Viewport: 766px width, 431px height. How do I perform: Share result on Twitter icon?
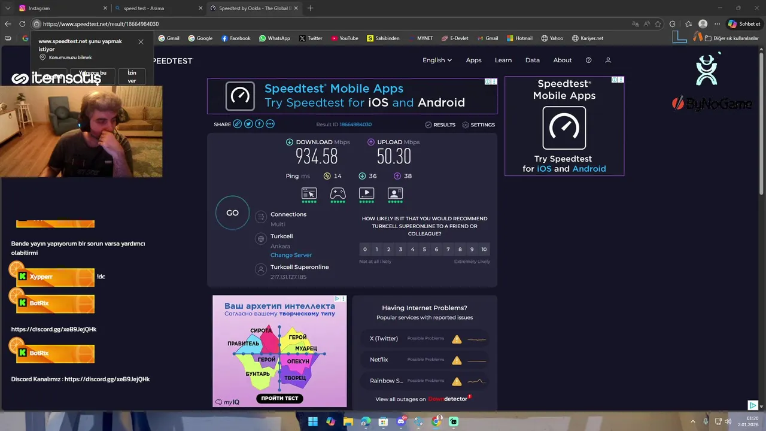coord(248,124)
